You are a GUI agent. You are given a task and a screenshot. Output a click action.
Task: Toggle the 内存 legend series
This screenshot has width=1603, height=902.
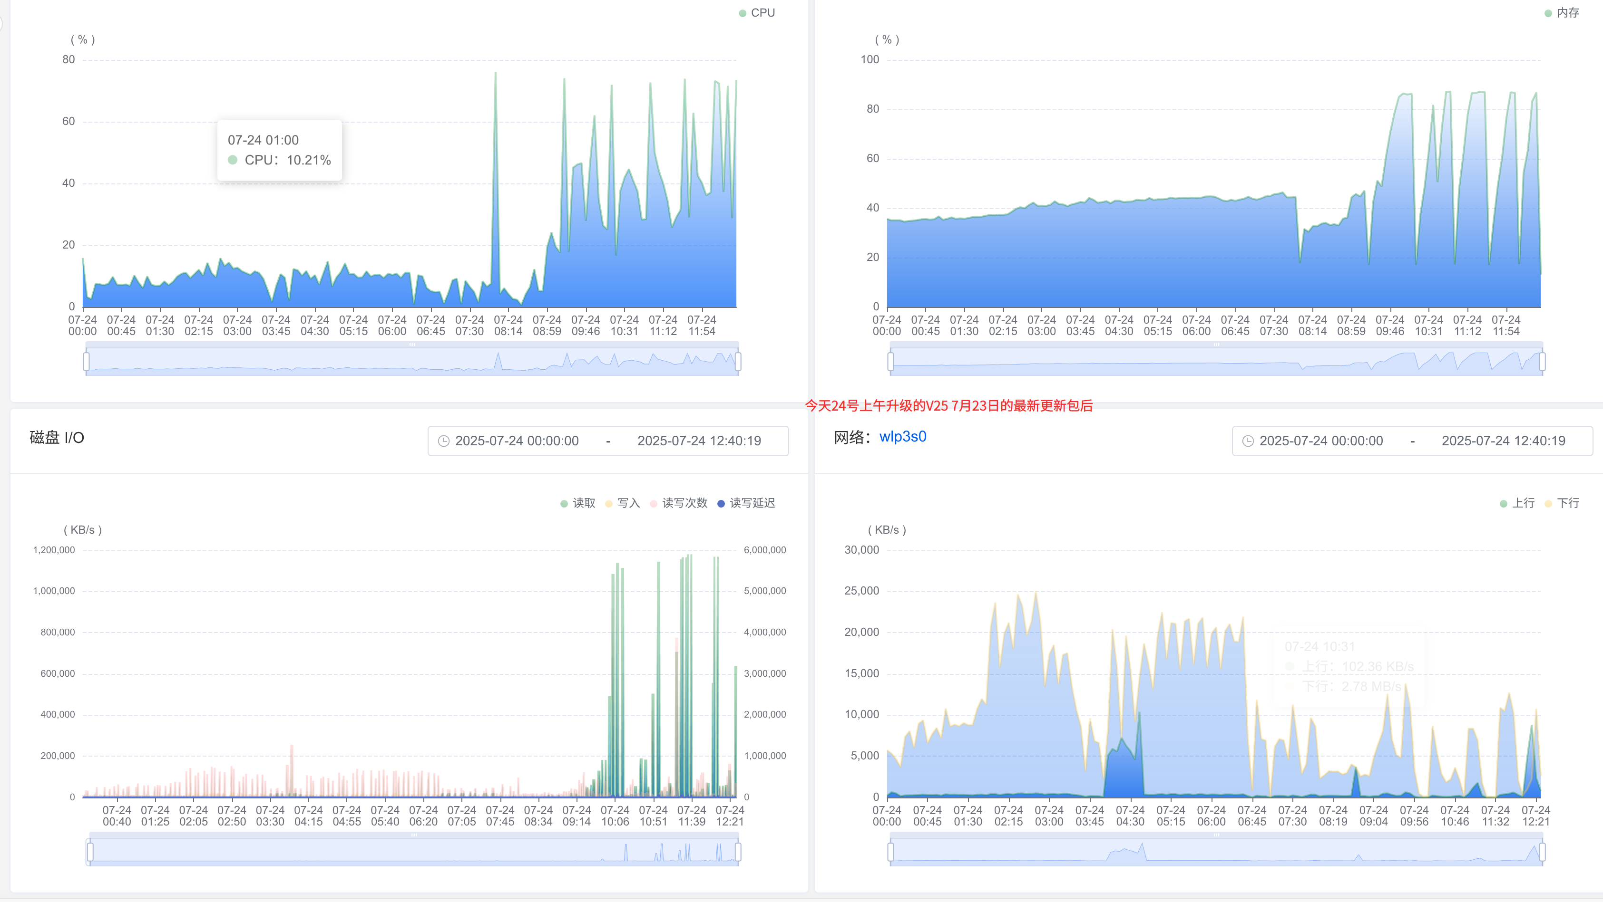tap(1562, 13)
